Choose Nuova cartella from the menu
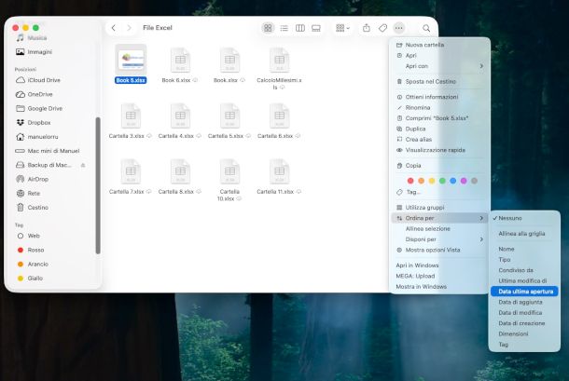This screenshot has height=381, width=569. click(439, 45)
